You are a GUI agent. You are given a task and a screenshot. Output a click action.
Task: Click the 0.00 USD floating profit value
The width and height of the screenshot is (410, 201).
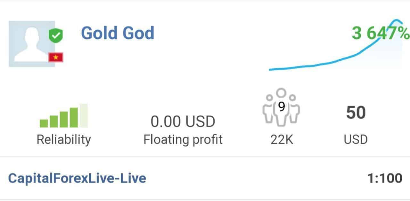pos(183,122)
